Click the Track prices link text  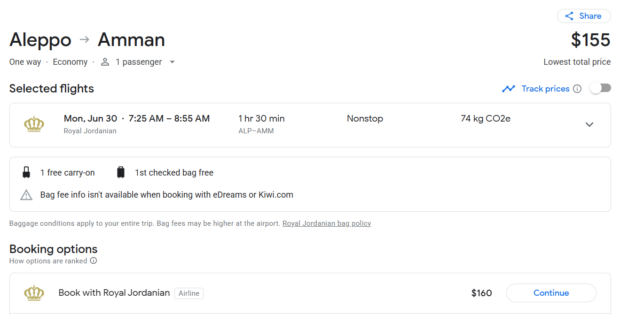[545, 89]
